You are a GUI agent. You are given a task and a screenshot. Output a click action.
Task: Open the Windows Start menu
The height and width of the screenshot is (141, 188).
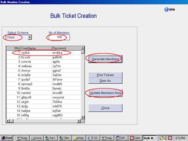point(7,138)
